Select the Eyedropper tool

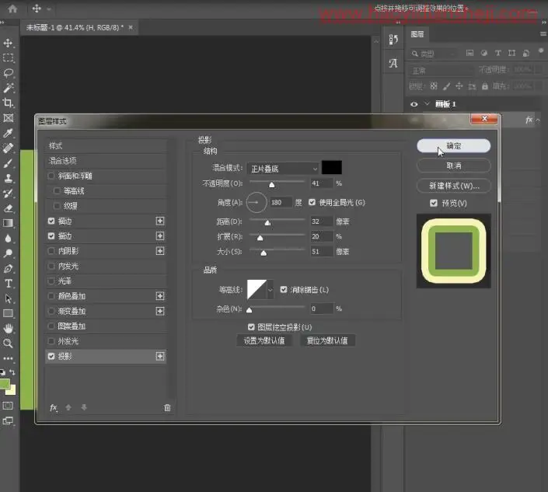(8, 133)
